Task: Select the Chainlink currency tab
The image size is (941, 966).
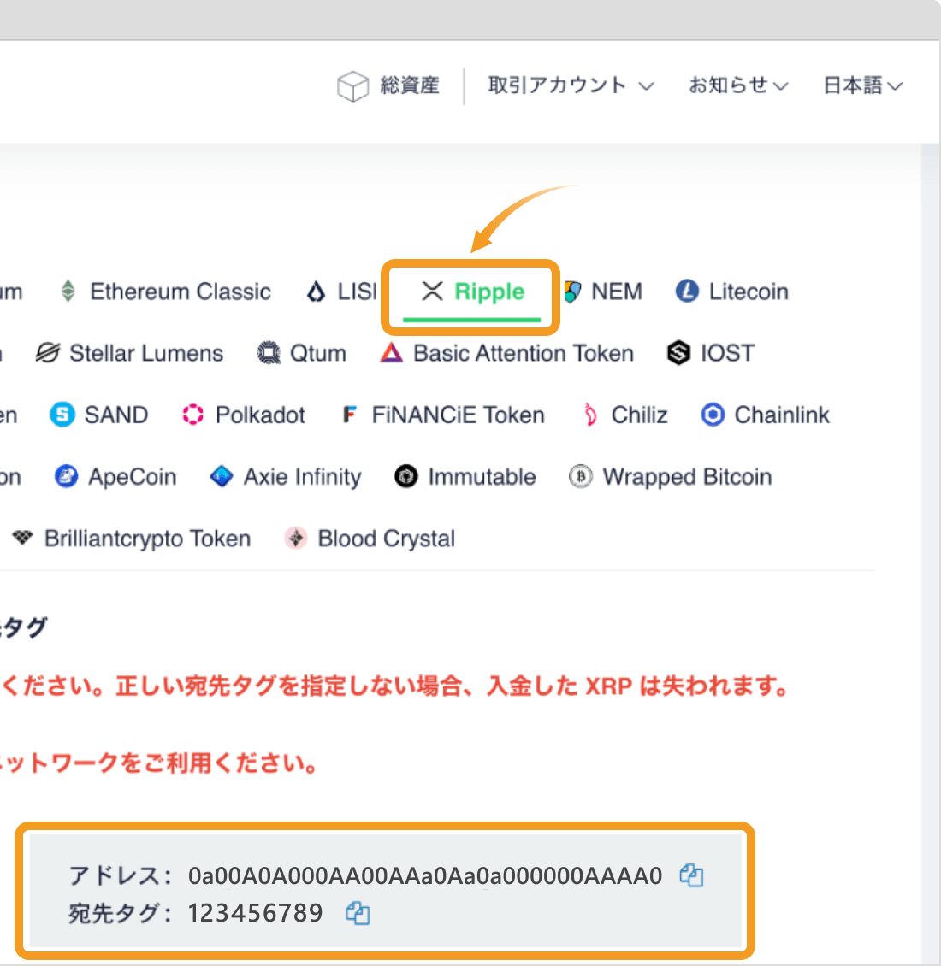Action: coord(766,415)
